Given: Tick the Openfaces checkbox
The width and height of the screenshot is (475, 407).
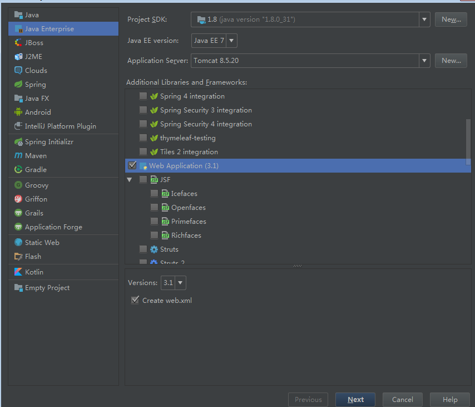Looking at the screenshot, I should (x=154, y=207).
